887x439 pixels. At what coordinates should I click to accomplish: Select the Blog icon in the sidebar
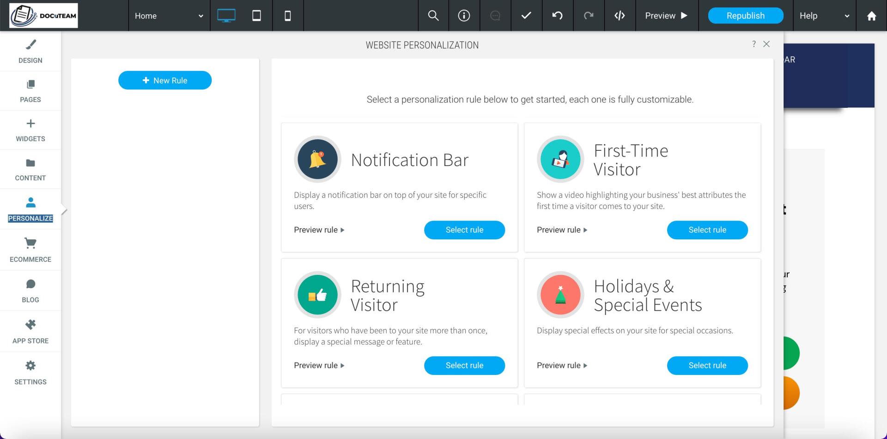(30, 290)
